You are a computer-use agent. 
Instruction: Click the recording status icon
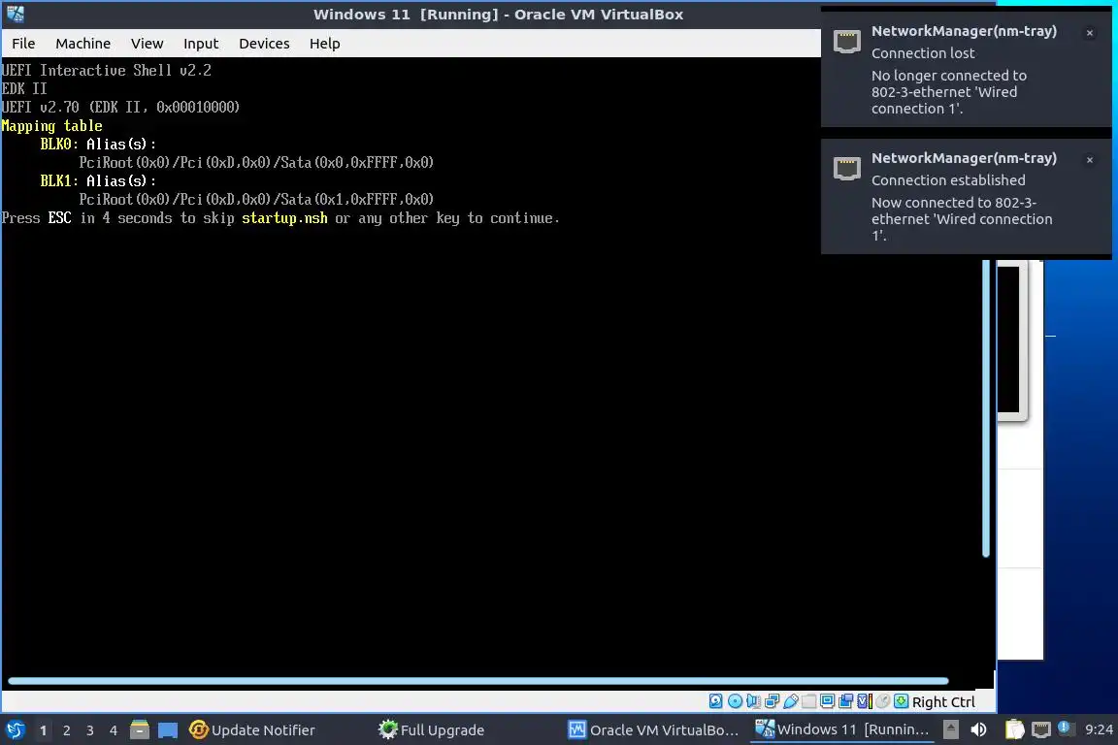(x=845, y=700)
